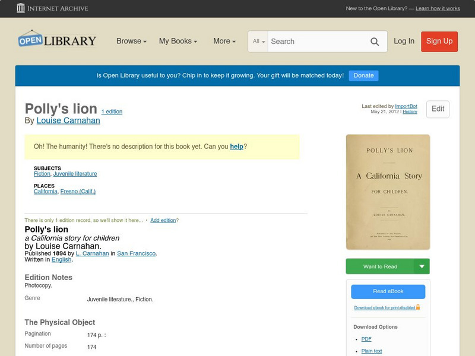Click the Log In link
Screen dimensions: 475x356
pyautogui.click(x=404, y=42)
